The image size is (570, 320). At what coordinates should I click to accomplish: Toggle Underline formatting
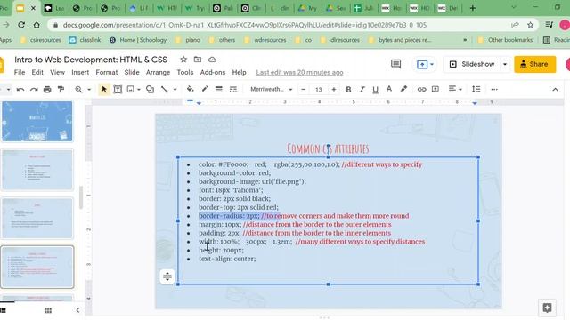(x=375, y=89)
